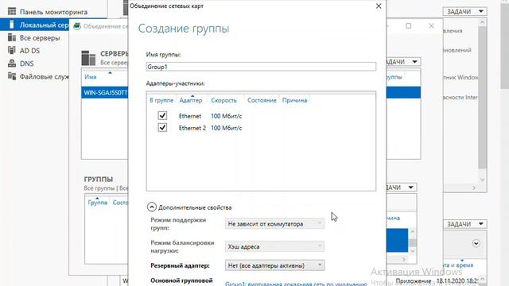Close the background NIC Teaming window
509x286 pixels.
(431, 26)
